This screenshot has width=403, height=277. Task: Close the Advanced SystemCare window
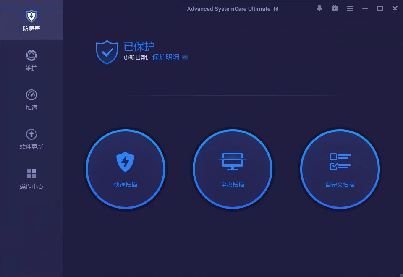(x=395, y=8)
